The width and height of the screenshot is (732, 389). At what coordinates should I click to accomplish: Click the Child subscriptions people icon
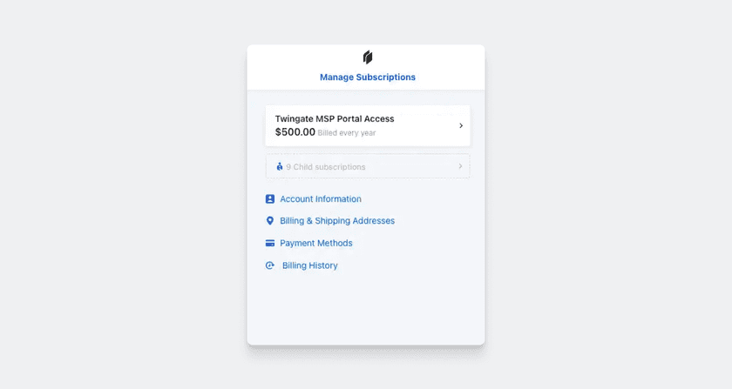tap(280, 166)
